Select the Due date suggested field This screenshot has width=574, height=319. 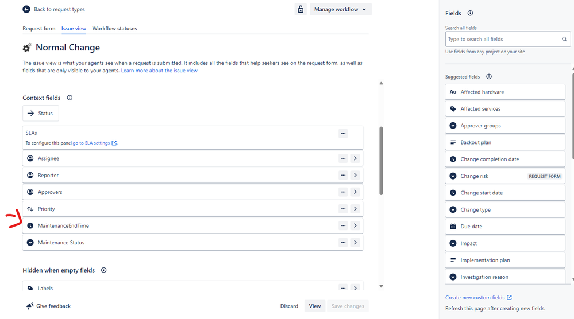[x=505, y=226]
